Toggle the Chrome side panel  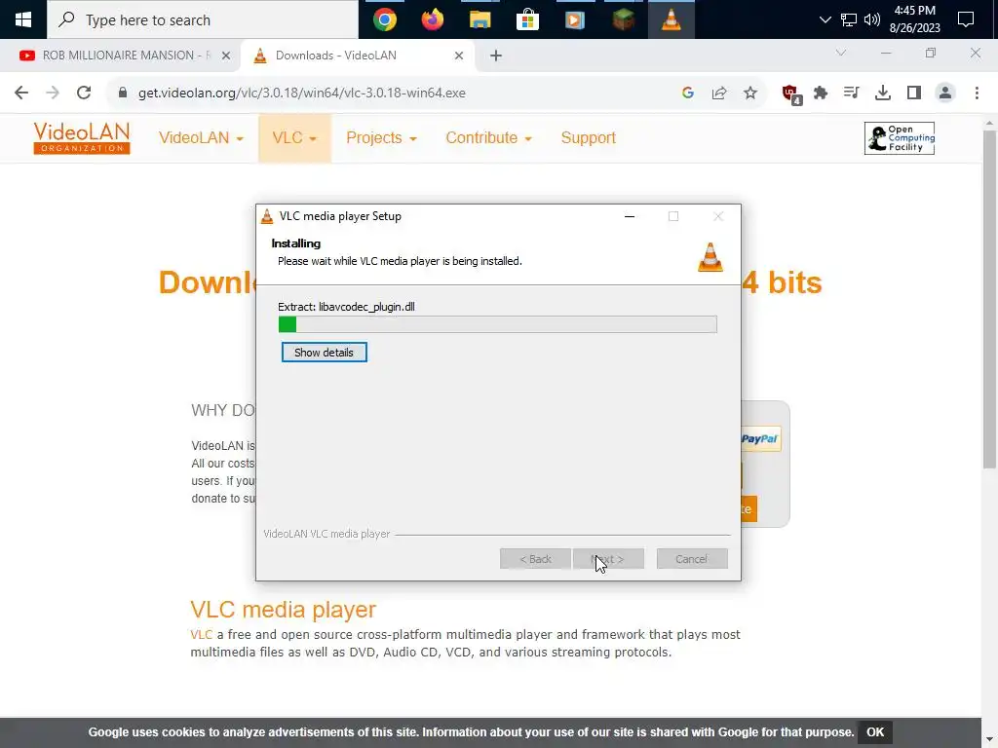pyautogui.click(x=914, y=93)
